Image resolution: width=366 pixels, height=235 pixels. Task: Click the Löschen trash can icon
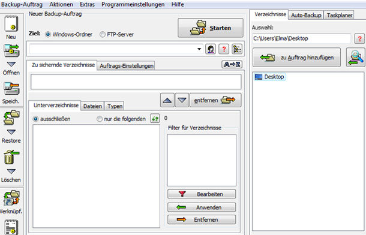pos(11,157)
